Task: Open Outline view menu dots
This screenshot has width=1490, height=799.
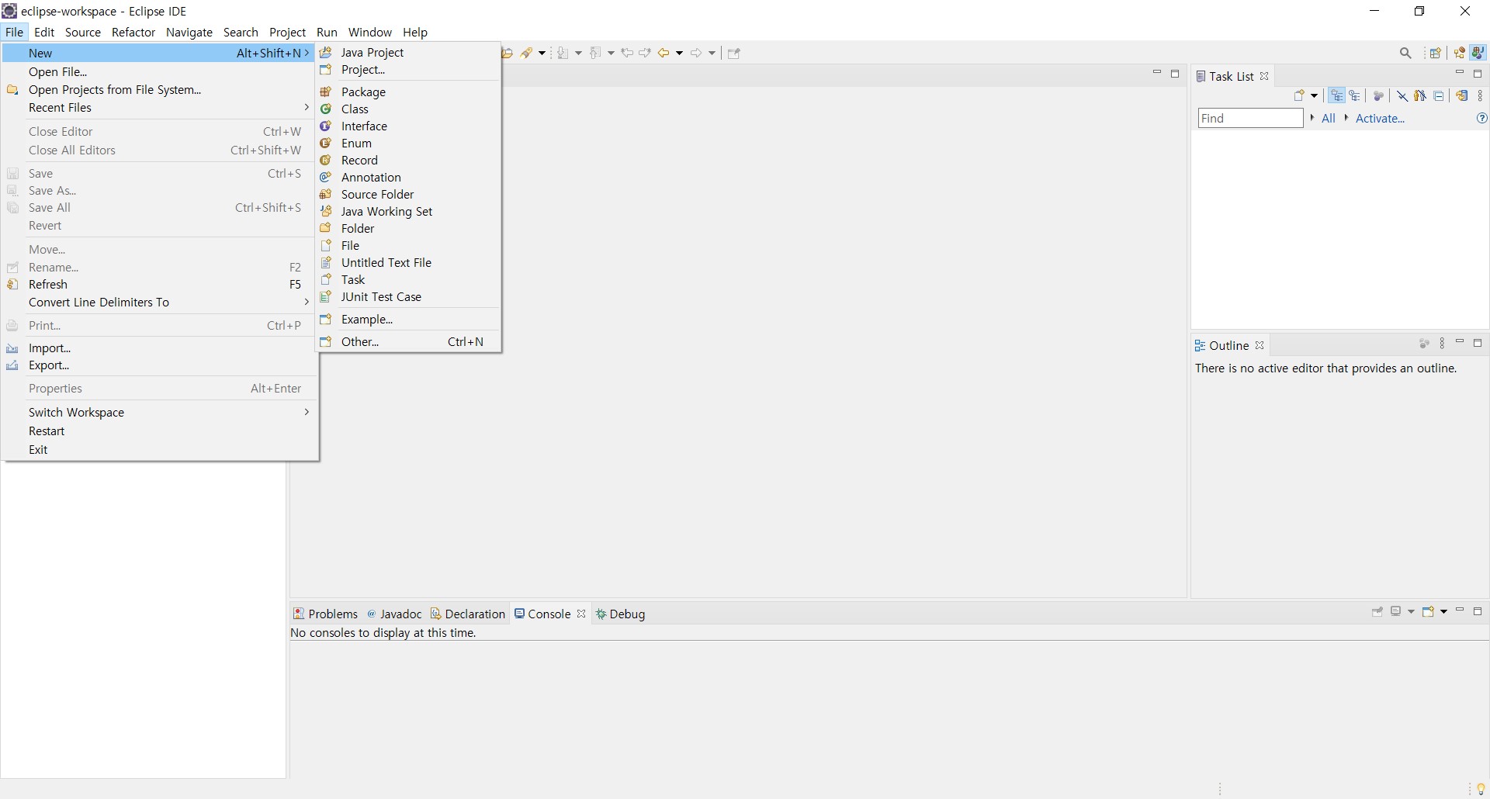Action: coord(1443,344)
